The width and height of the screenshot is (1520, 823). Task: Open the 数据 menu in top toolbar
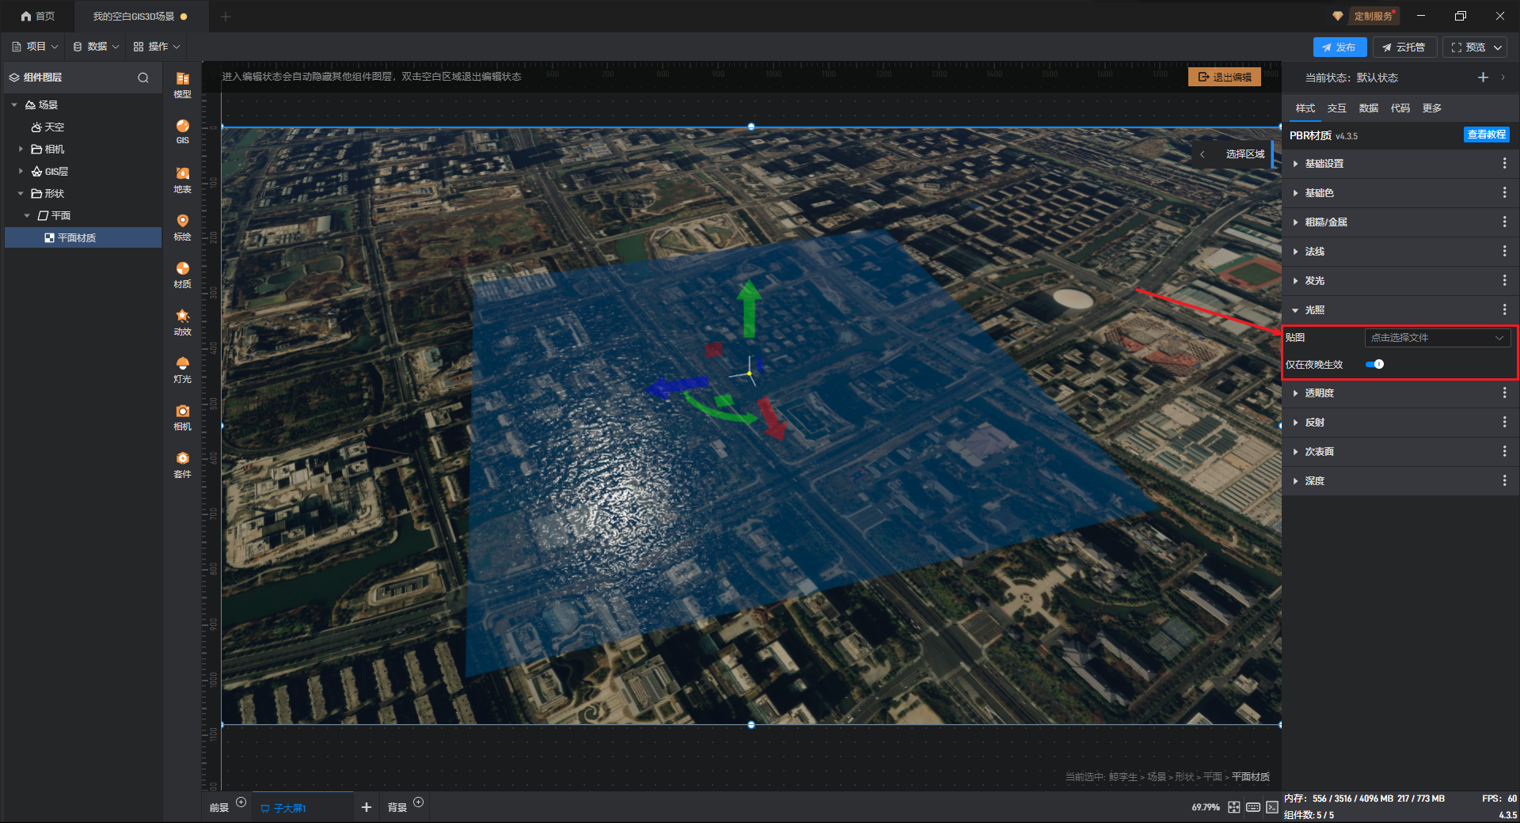click(96, 47)
